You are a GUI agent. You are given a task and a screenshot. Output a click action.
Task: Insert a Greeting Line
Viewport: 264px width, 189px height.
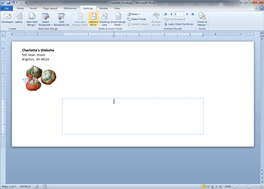(105, 19)
